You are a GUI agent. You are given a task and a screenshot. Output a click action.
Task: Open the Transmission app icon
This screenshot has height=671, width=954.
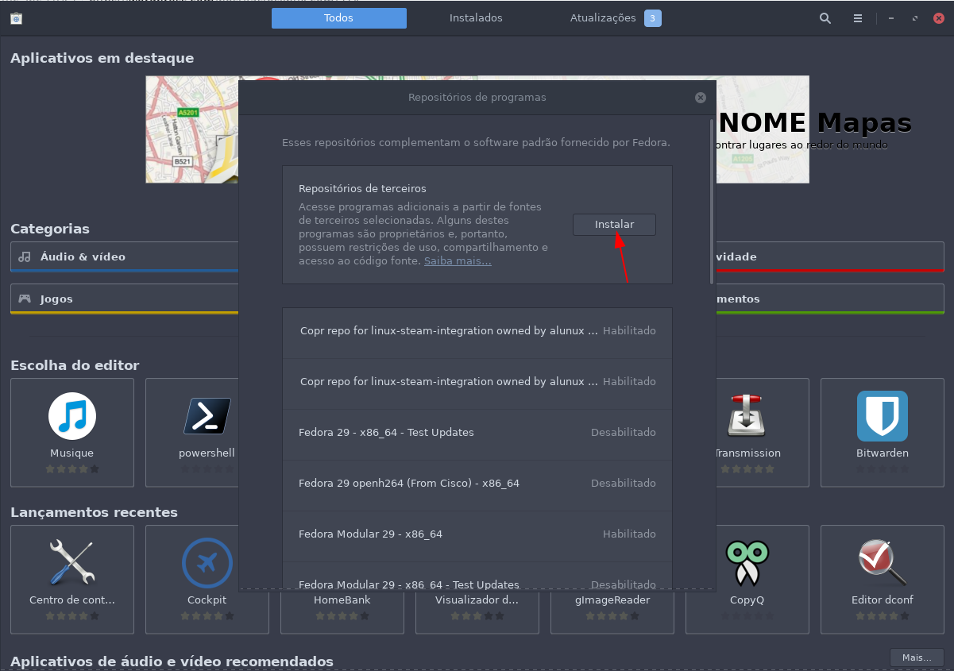pyautogui.click(x=747, y=416)
